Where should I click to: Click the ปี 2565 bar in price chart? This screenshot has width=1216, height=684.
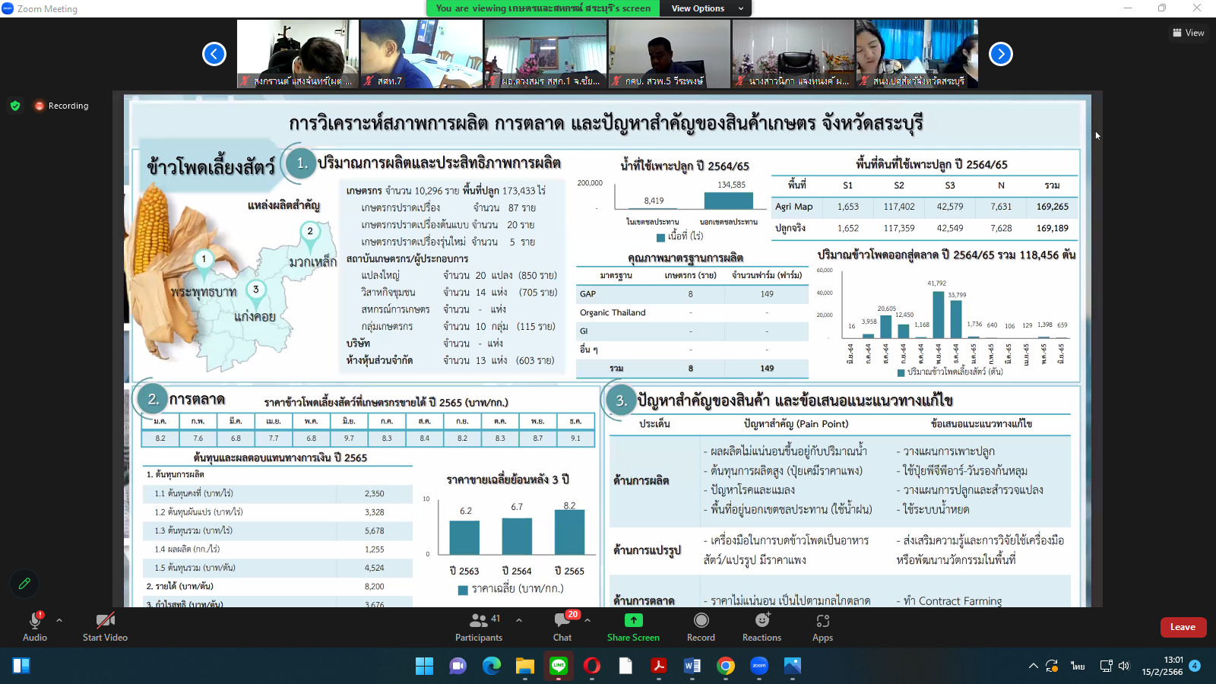(570, 532)
